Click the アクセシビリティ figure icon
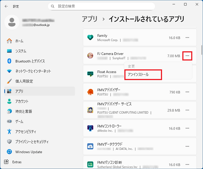The width and height of the screenshot is (203, 169). (9, 131)
